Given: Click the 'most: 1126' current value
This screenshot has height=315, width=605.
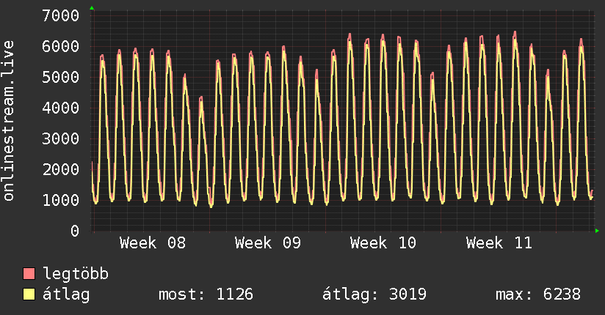Looking at the screenshot, I should click(206, 294).
